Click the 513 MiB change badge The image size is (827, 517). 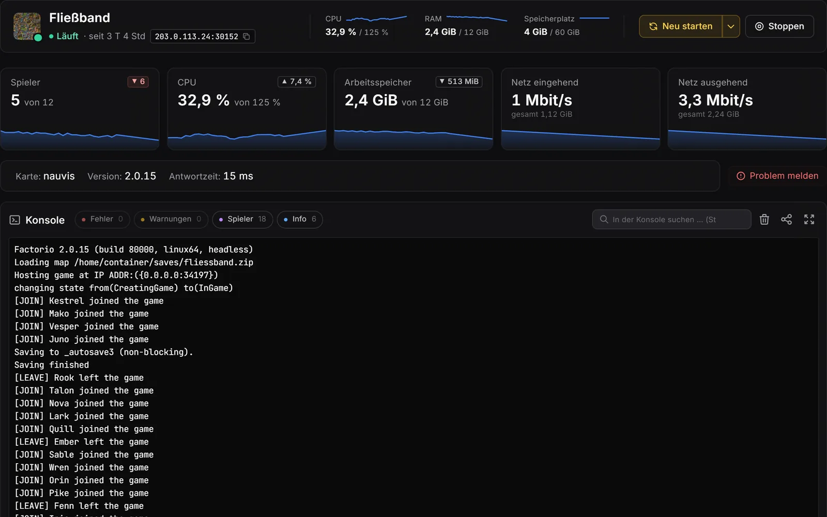[x=459, y=82]
